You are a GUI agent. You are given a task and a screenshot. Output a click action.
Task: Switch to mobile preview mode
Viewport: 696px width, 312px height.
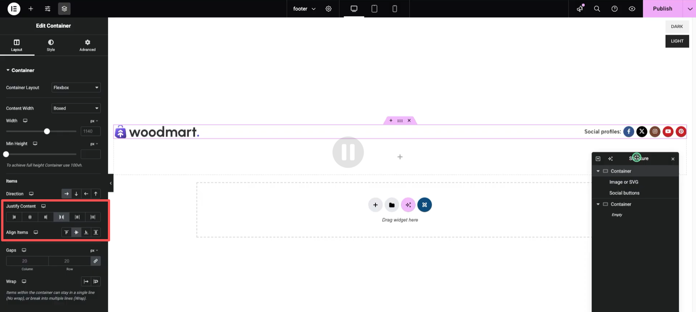coord(395,9)
